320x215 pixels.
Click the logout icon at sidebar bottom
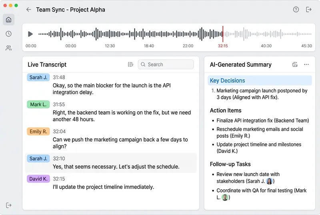9,205
